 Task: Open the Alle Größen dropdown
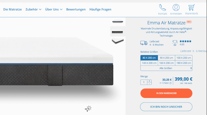click(x=166, y=68)
